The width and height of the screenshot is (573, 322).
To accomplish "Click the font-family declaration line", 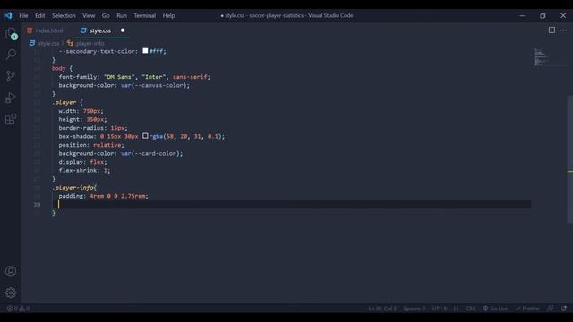I will click(x=134, y=77).
